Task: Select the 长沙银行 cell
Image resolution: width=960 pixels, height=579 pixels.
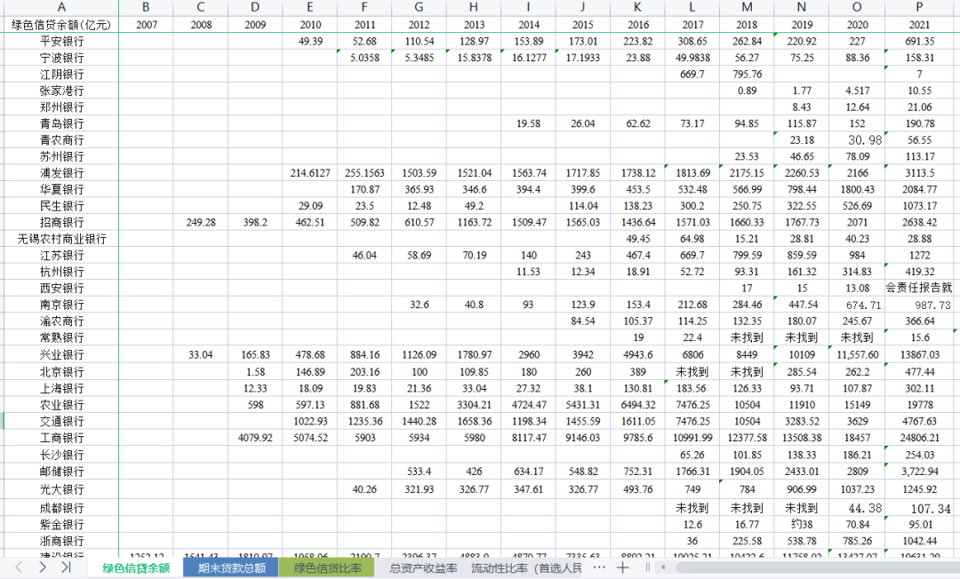Action: [x=61, y=455]
